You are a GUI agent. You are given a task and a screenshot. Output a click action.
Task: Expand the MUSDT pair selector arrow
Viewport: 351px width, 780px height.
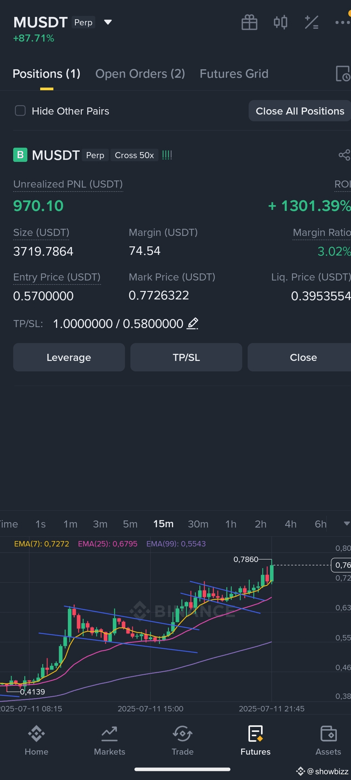[x=108, y=22]
